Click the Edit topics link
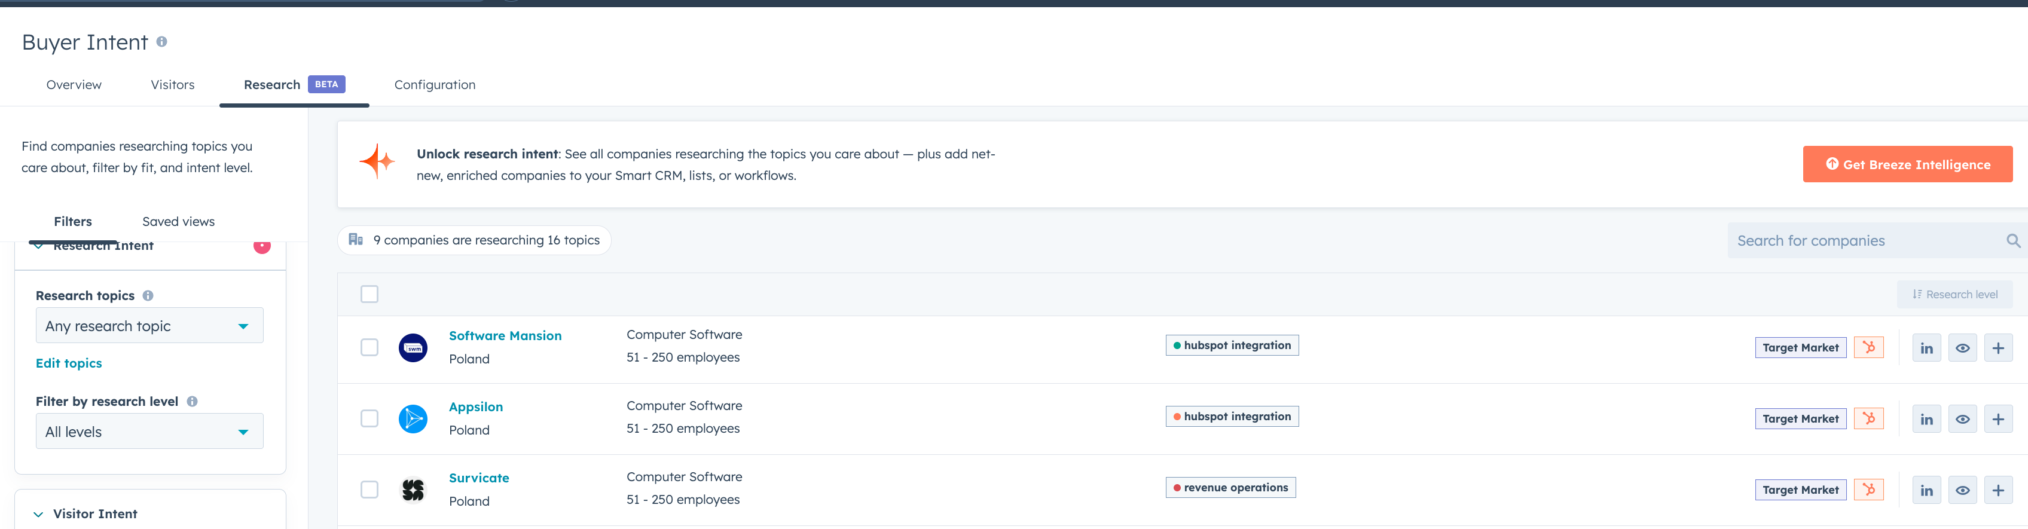 (69, 363)
